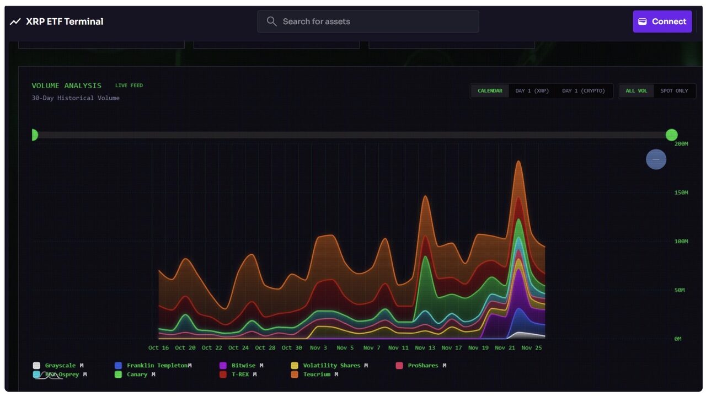706x396 pixels.
Task: Click the ProShares pink legend icon
Action: [x=399, y=366]
